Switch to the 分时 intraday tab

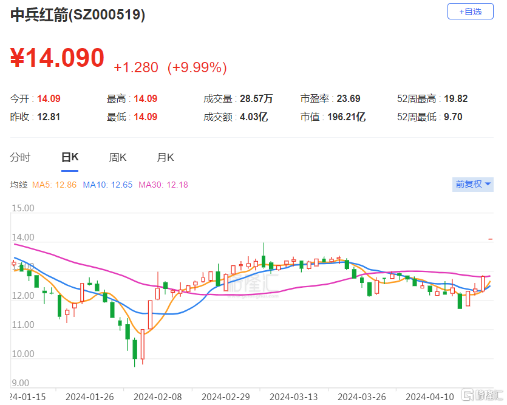point(20,157)
